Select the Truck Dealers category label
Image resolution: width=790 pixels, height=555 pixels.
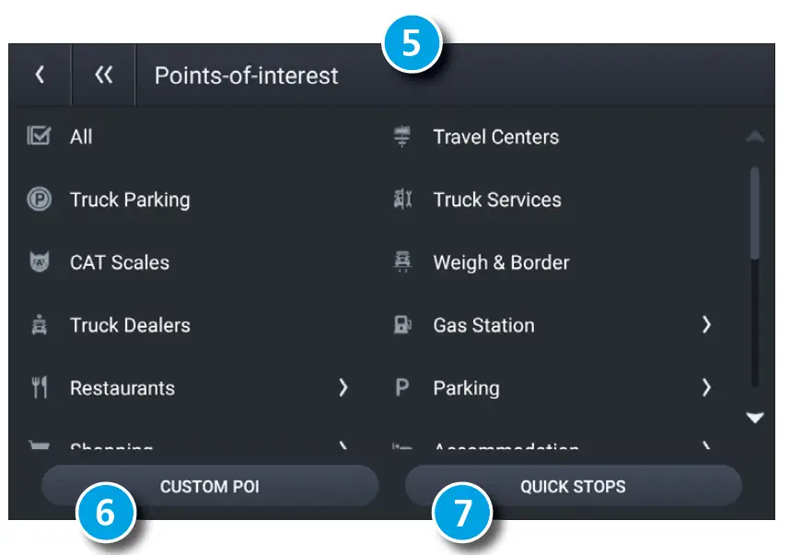pyautogui.click(x=130, y=325)
